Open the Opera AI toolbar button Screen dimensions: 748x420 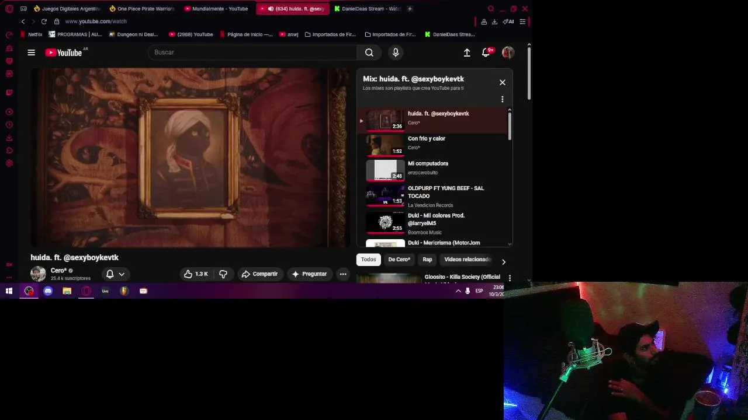508,22
